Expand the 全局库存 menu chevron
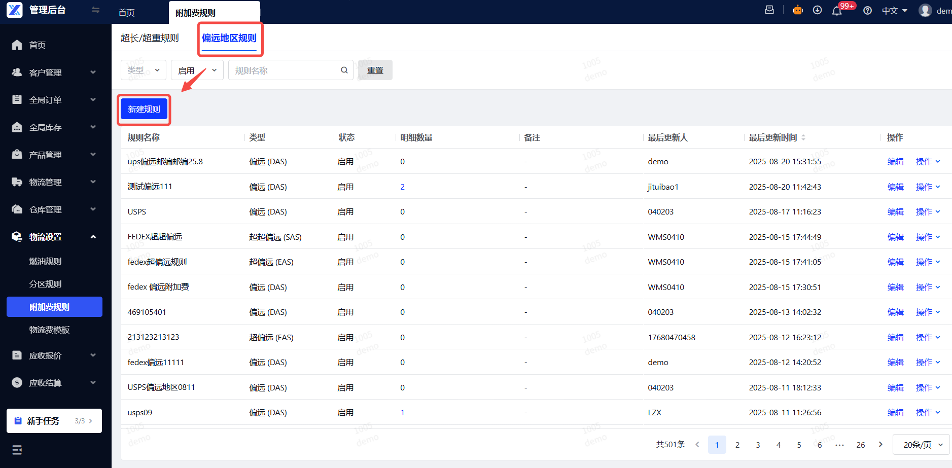This screenshot has width=952, height=468. (x=93, y=127)
